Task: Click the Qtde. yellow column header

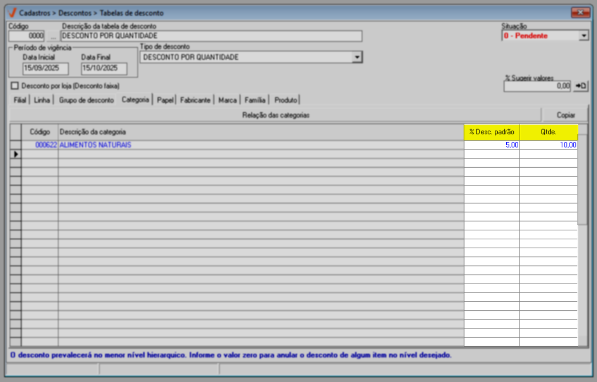Action: pyautogui.click(x=549, y=132)
